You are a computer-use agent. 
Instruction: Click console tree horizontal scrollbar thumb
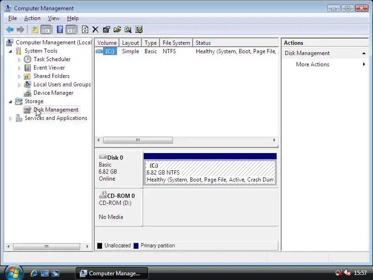(x=47, y=246)
